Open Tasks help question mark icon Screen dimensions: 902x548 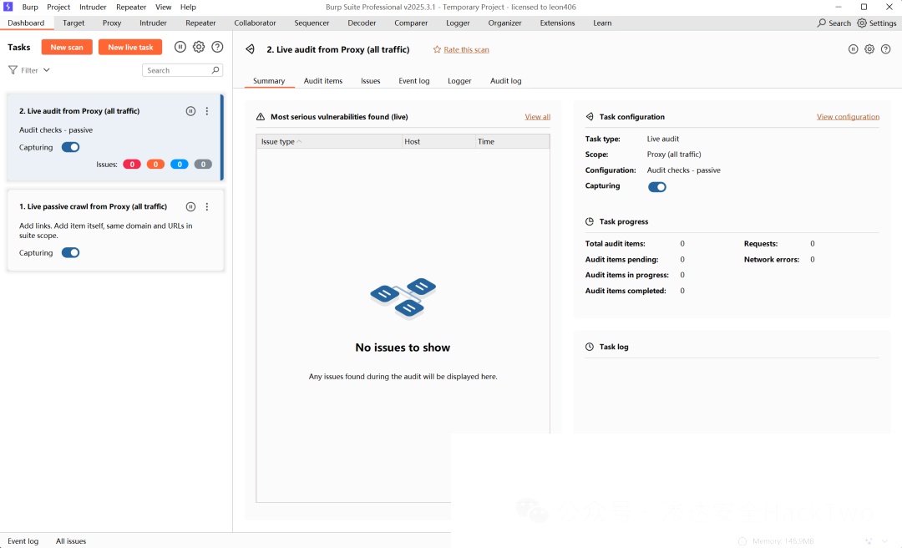(217, 48)
